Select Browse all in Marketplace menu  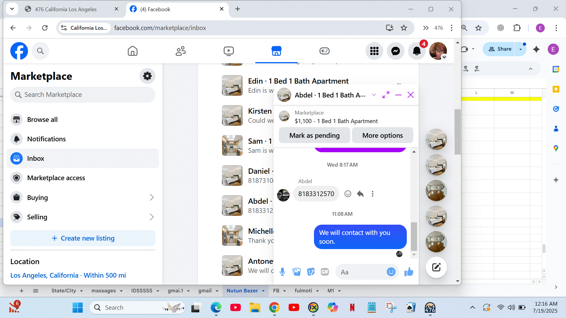pyautogui.click(x=42, y=120)
